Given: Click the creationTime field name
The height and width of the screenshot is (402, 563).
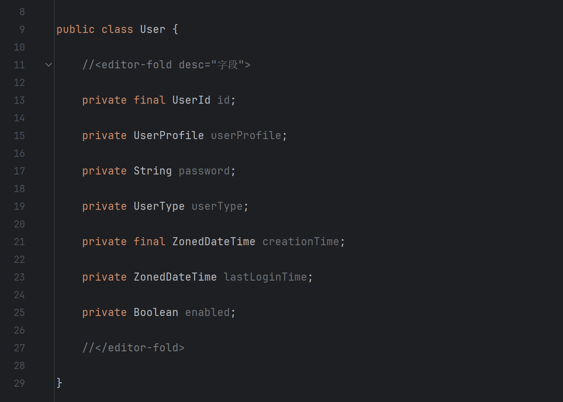Looking at the screenshot, I should [x=301, y=242].
